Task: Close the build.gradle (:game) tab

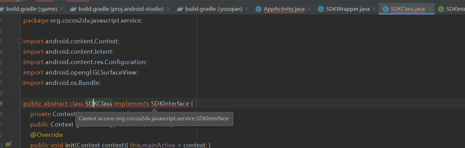Action: 62,9
